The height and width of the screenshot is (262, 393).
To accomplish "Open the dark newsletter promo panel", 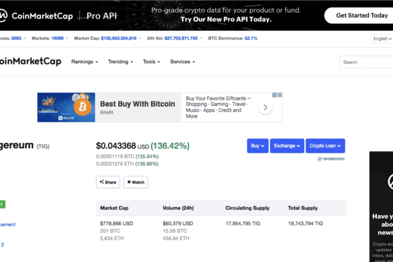I will (381, 206).
